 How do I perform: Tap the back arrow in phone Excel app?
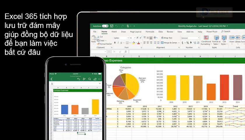click(52, 79)
